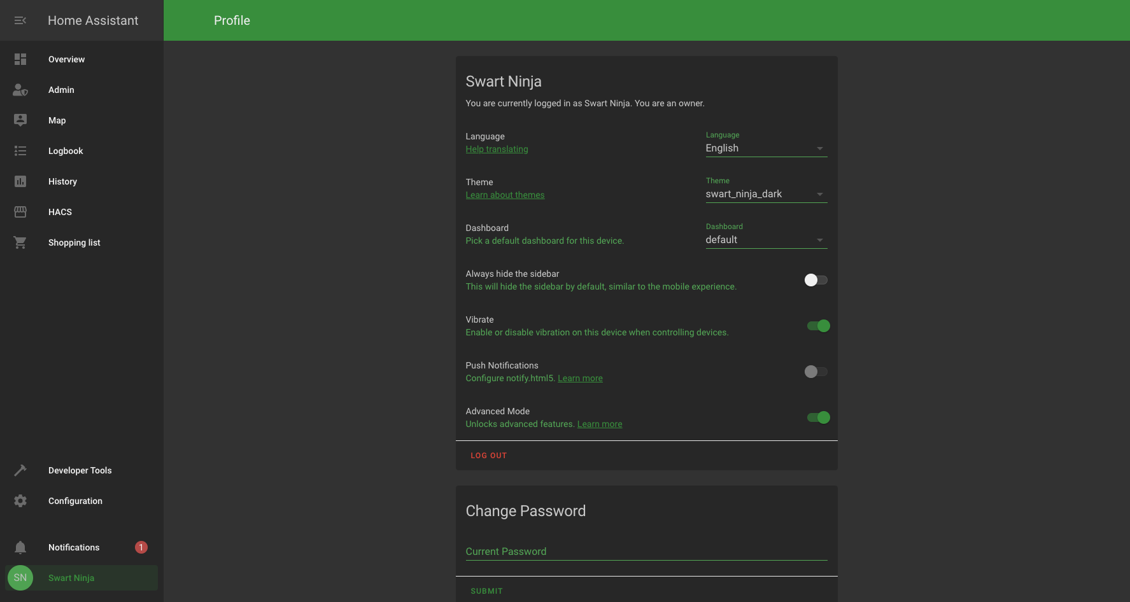Toggle Always hide the sidebar switch
Screen dimensions: 1130x602
click(816, 280)
